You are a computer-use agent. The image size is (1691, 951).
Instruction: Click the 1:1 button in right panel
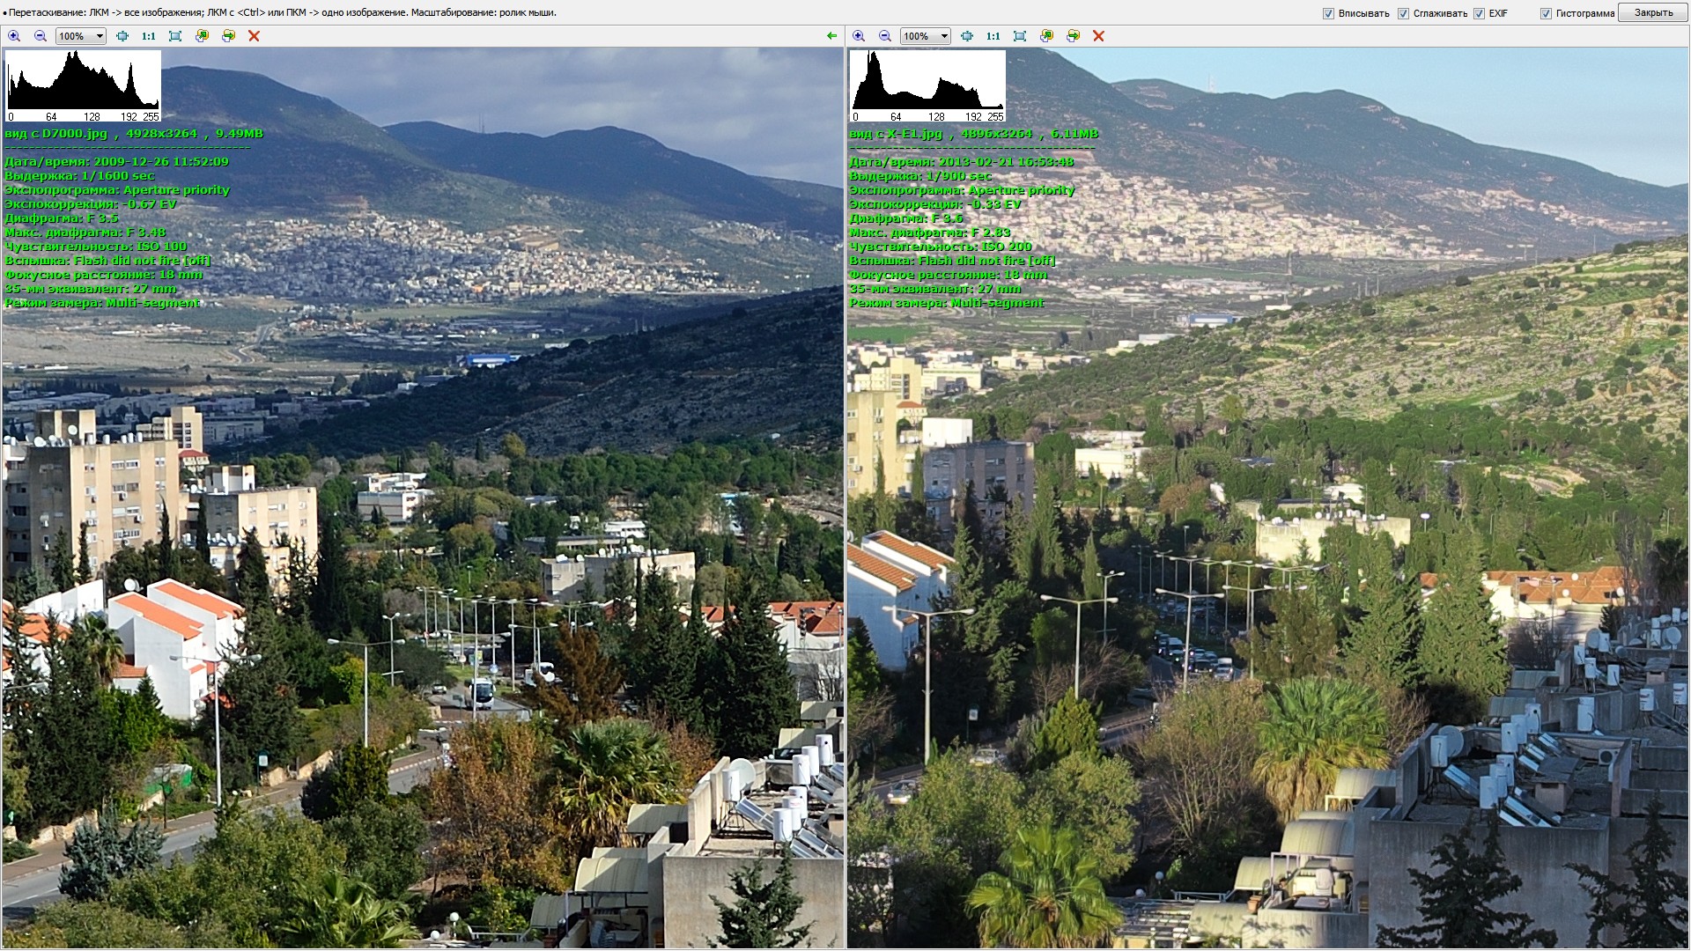click(x=993, y=36)
